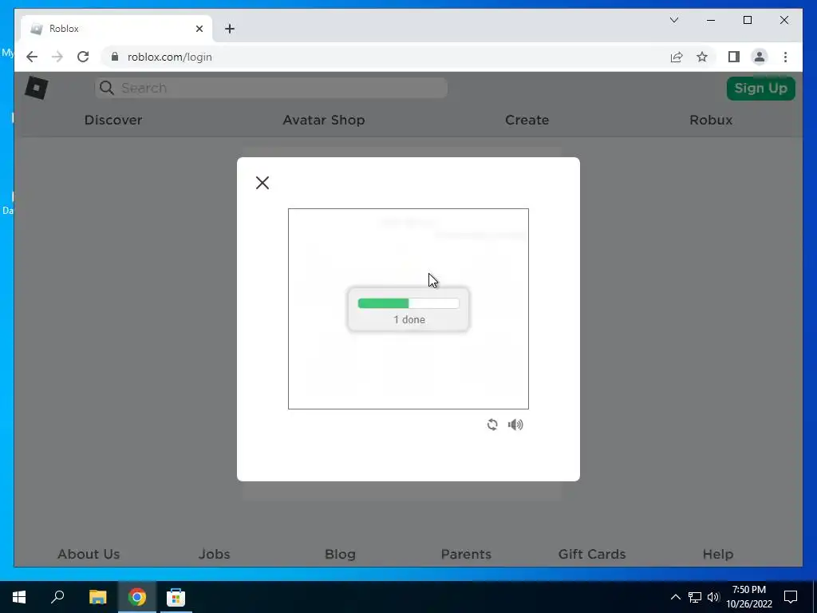Screen dimensions: 817x613
Task: Click the '1 done' status text
Action: pyautogui.click(x=409, y=319)
